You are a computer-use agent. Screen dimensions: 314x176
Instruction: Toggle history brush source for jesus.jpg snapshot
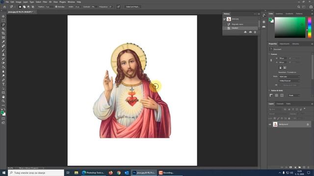click(225, 19)
